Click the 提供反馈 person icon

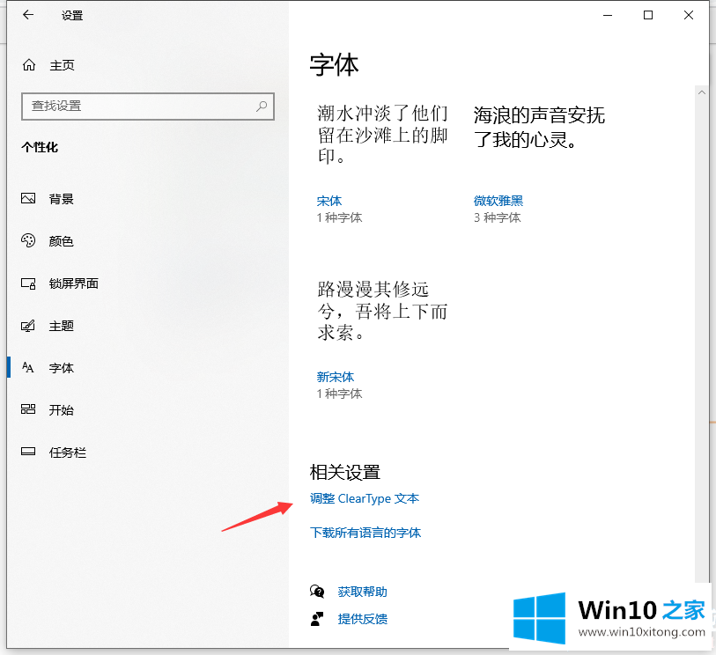317,619
